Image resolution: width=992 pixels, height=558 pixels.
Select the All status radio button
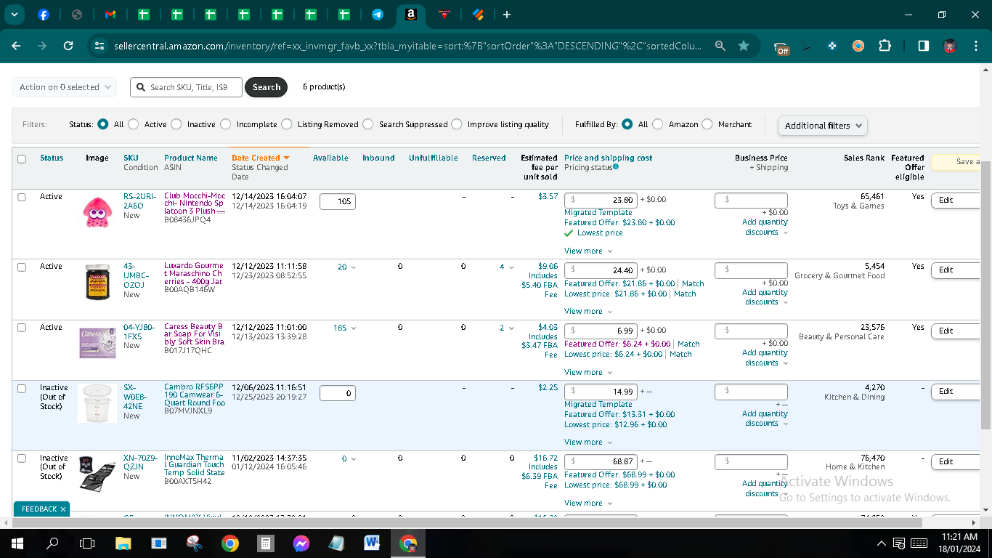click(103, 124)
